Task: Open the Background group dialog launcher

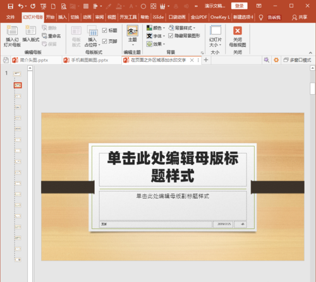Action: point(202,52)
